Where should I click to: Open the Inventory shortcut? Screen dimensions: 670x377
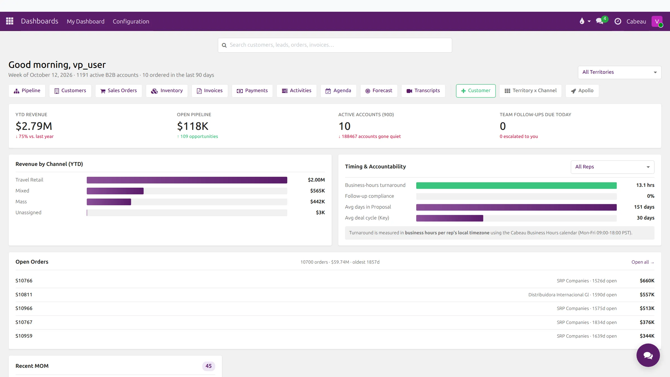coord(167,91)
